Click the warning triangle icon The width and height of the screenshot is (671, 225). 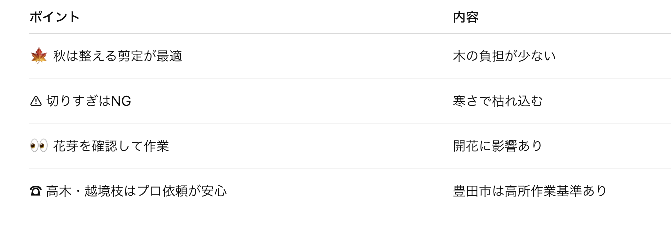click(x=36, y=101)
